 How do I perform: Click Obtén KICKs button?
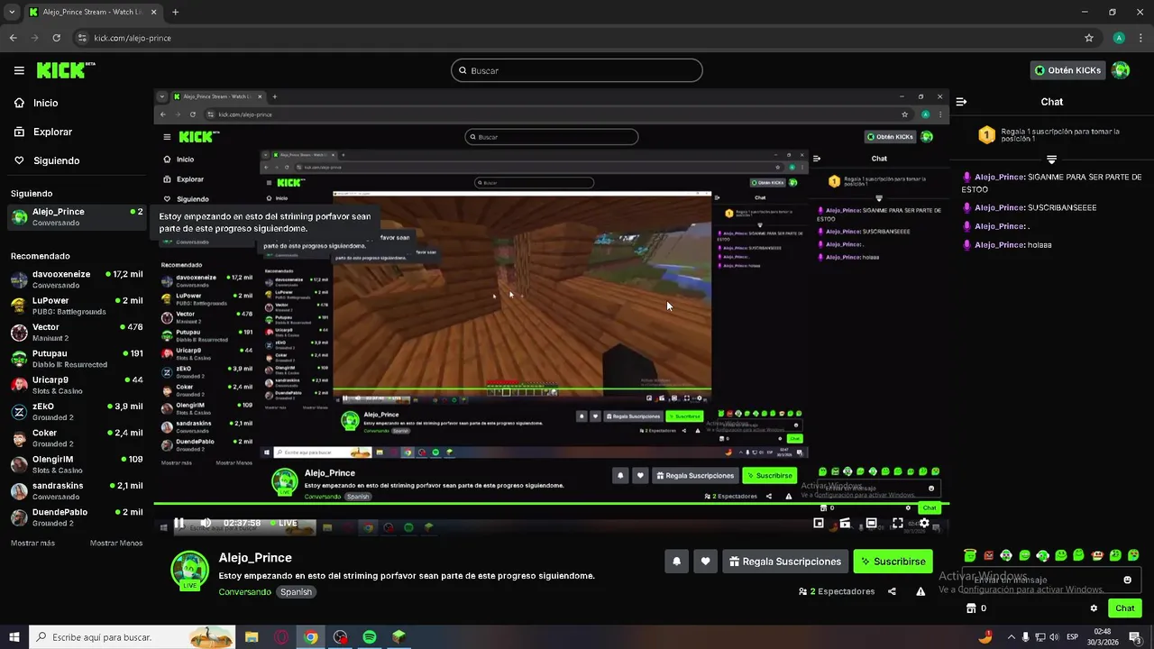1068,70
